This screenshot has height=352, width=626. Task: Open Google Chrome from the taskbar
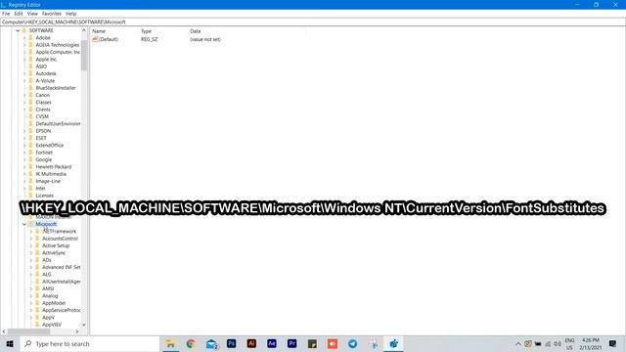191,343
